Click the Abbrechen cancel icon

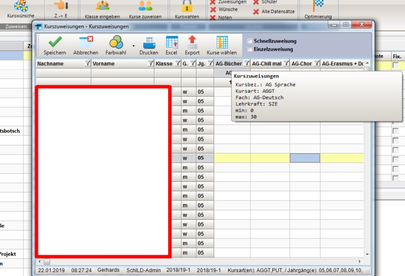click(86, 42)
